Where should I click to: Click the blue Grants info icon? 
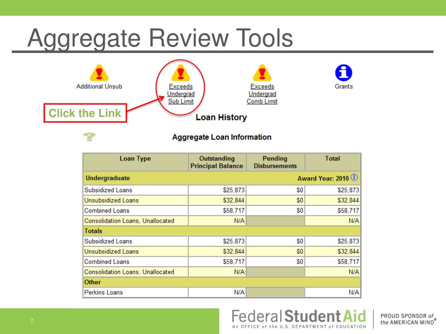click(x=344, y=73)
